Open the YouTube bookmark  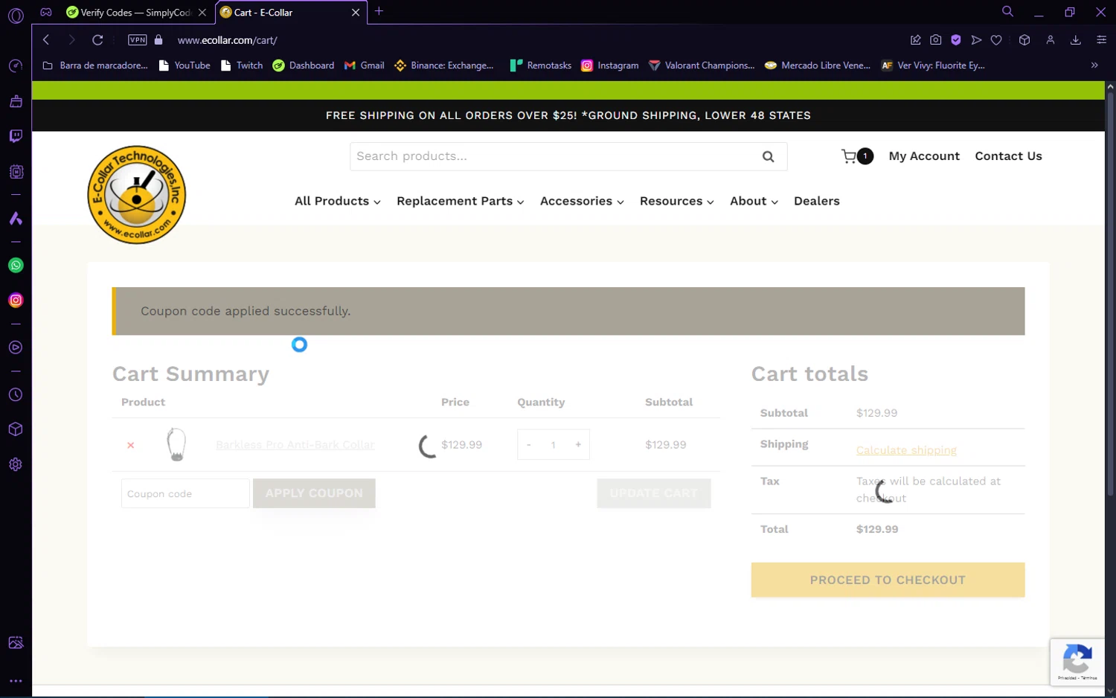point(185,65)
